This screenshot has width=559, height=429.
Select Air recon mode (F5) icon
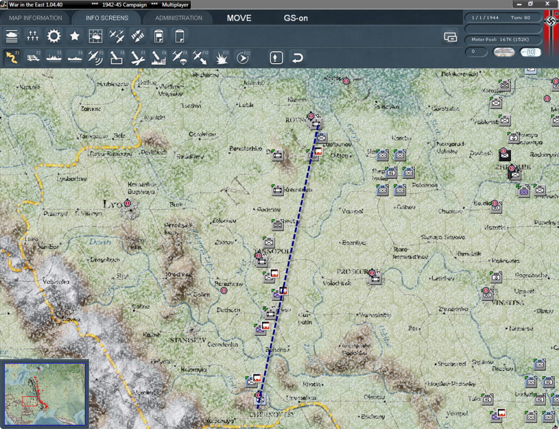[x=96, y=57]
